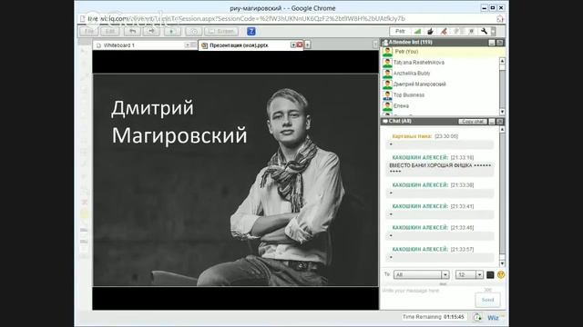Open the tab list dropdown at right of tab bar
The width and height of the screenshot is (583, 327).
pyautogui.click(x=375, y=45)
